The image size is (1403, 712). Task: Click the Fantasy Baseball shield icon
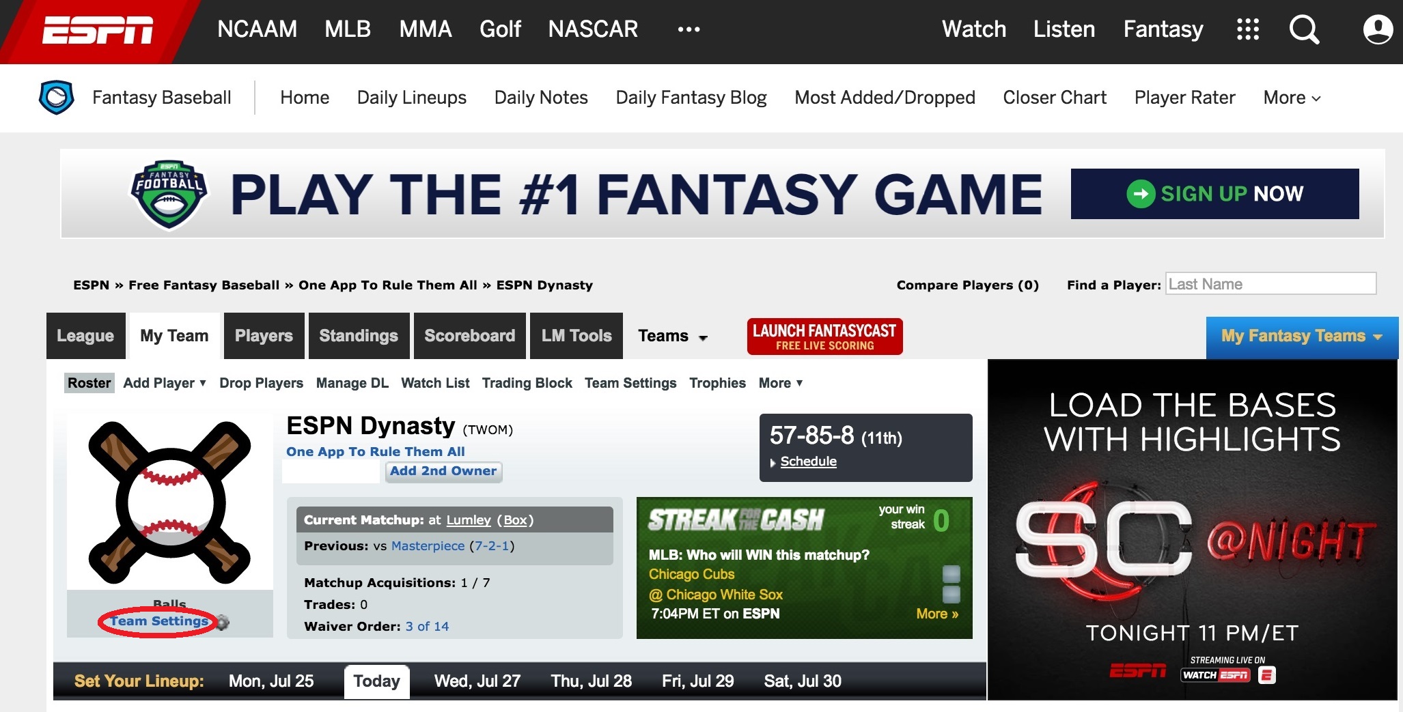coord(57,98)
